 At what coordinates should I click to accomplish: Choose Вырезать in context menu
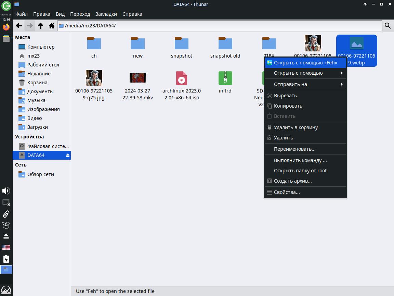click(305, 96)
